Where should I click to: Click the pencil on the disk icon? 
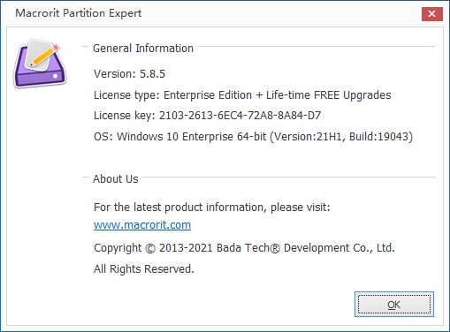(45, 55)
